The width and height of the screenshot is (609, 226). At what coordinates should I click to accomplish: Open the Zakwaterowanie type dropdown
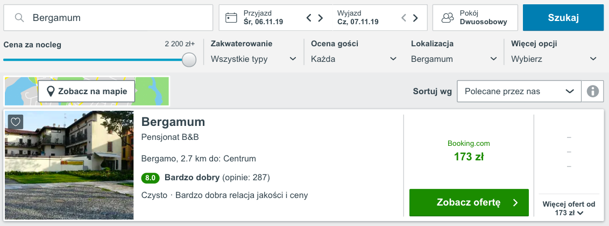pyautogui.click(x=254, y=59)
